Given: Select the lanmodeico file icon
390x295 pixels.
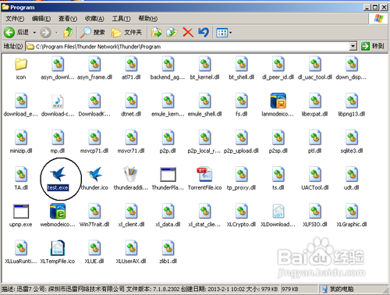Looking at the screenshot, I should 278,101.
